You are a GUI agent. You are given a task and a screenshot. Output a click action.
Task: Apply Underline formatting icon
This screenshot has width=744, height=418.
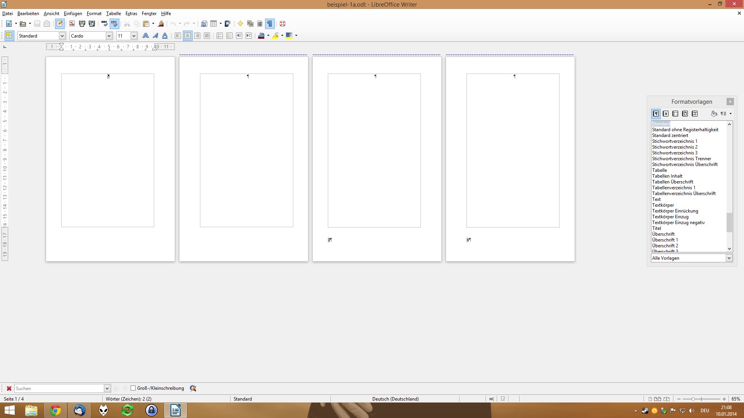tap(165, 36)
